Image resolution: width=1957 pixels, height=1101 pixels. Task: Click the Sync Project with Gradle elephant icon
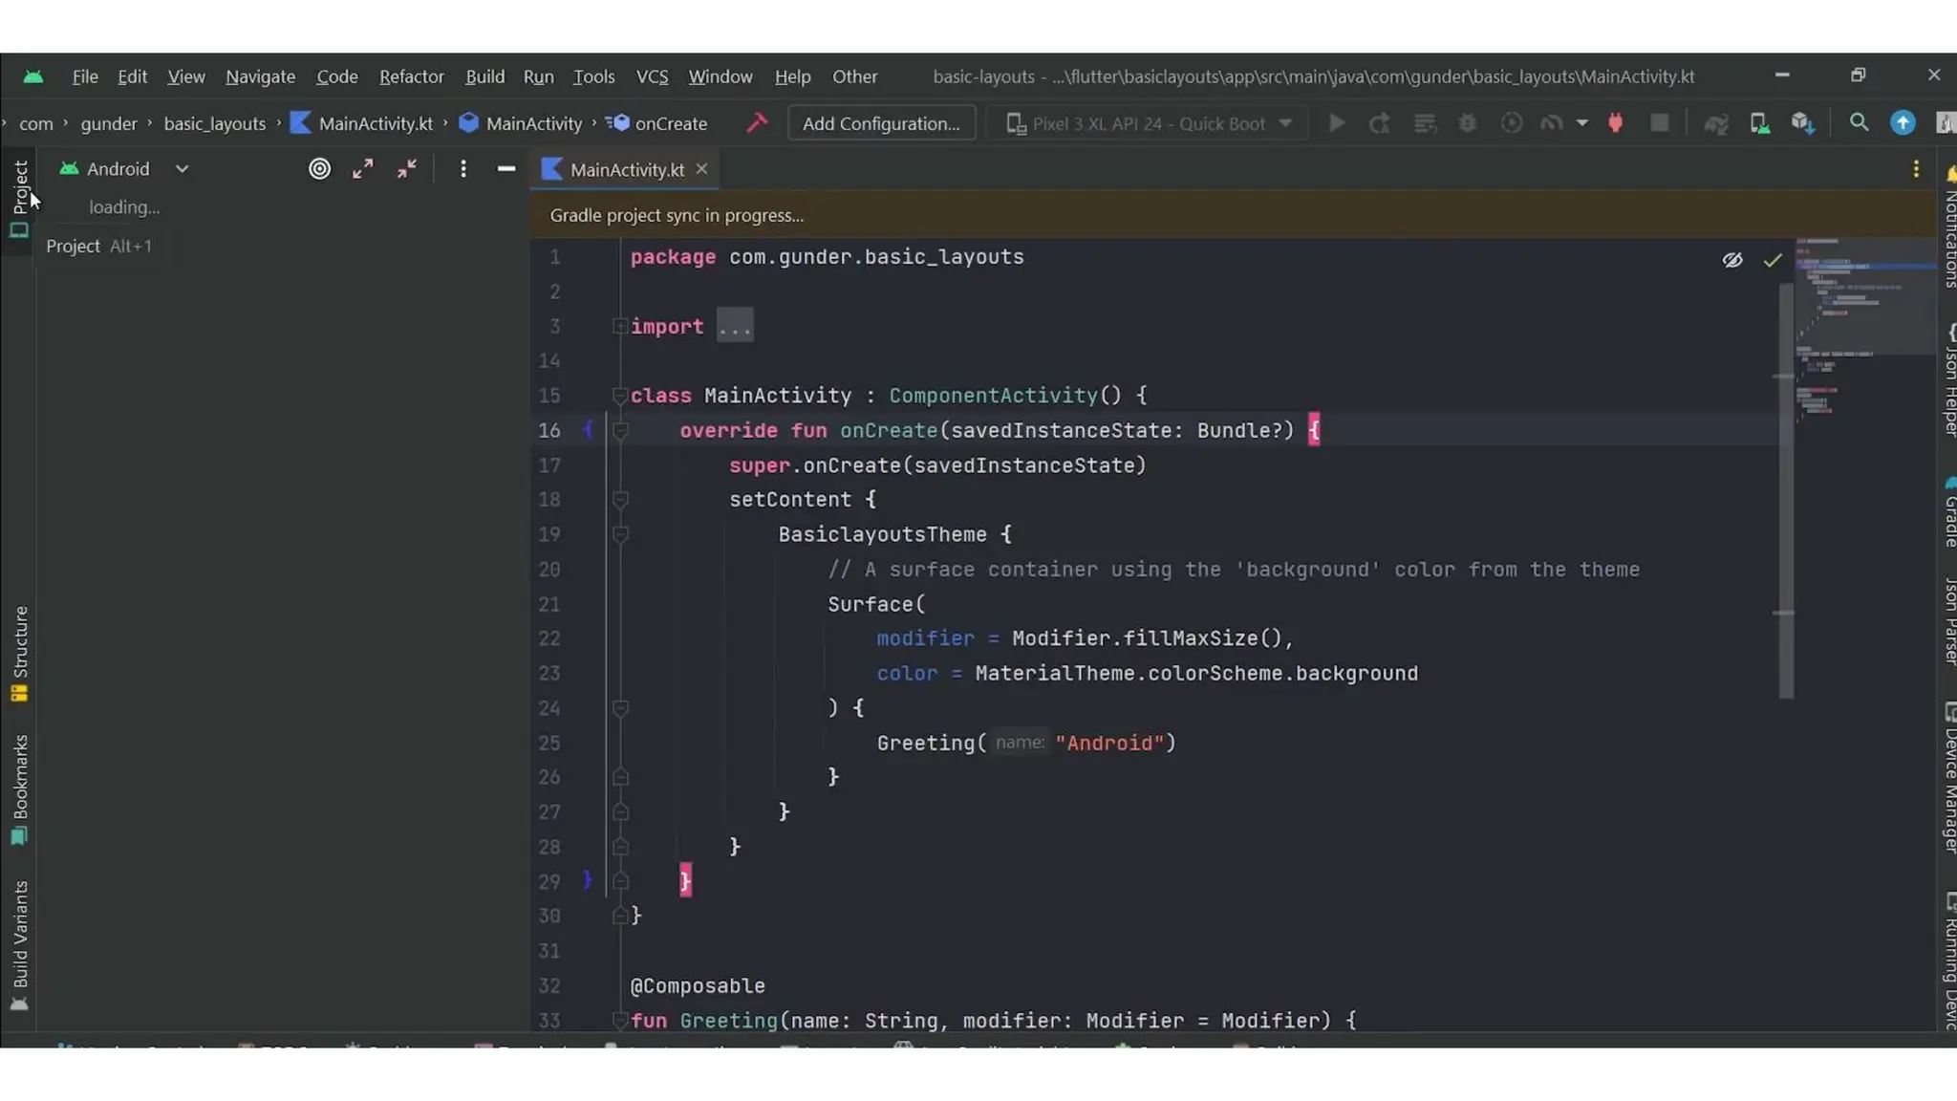(1716, 123)
